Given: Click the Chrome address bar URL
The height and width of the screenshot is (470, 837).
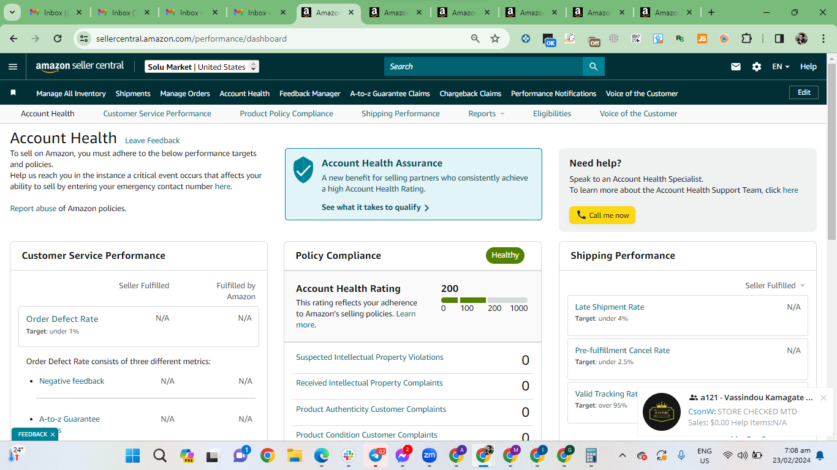Looking at the screenshot, I should [191, 39].
